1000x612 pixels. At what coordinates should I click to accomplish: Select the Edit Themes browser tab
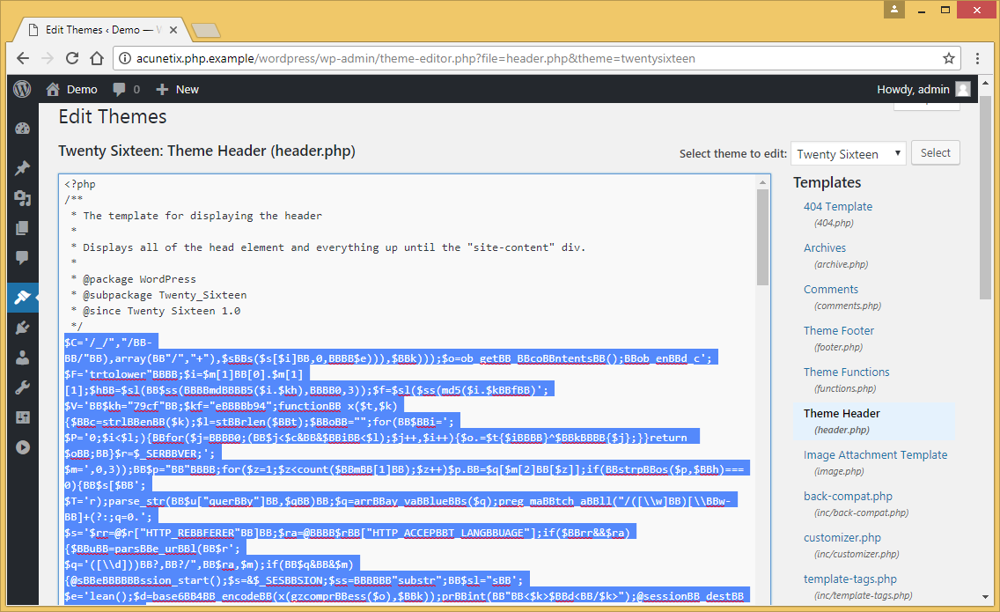[x=102, y=30]
